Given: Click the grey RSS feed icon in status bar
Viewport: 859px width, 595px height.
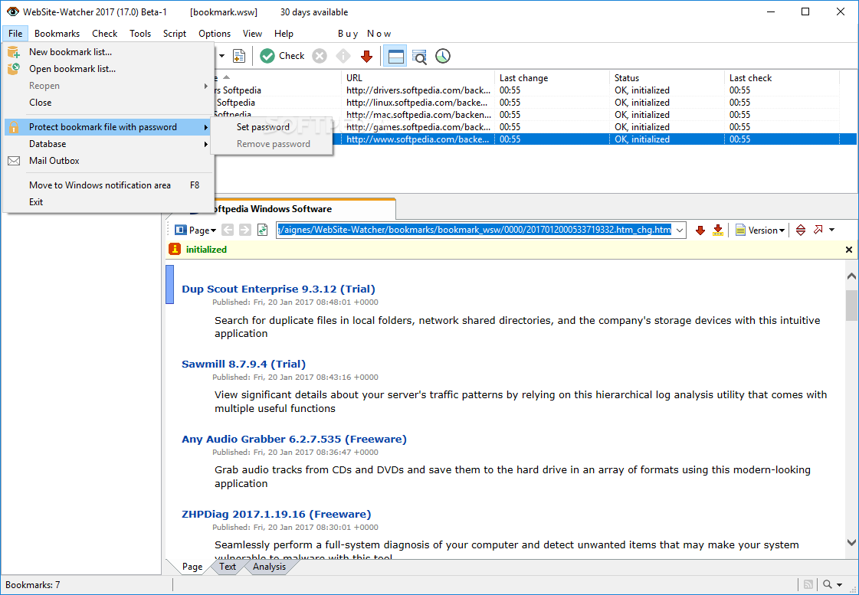Looking at the screenshot, I should 808,584.
